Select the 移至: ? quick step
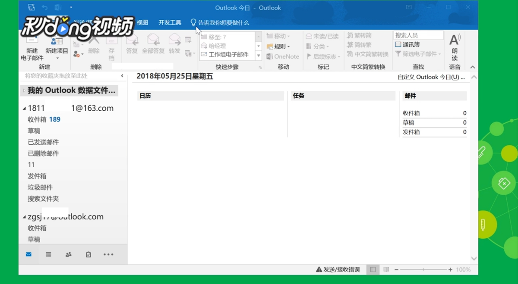Viewport: 518px width, 284px height. coord(227,37)
